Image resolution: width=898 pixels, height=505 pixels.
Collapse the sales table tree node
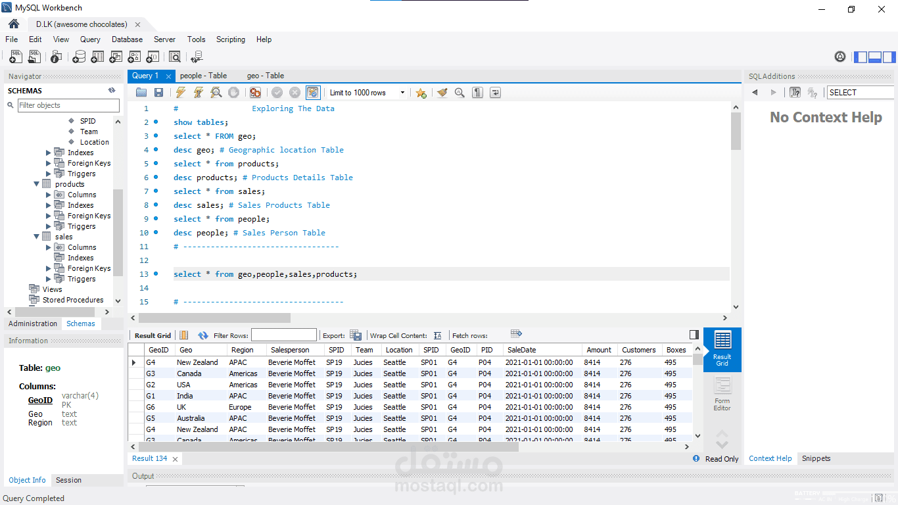click(x=37, y=237)
